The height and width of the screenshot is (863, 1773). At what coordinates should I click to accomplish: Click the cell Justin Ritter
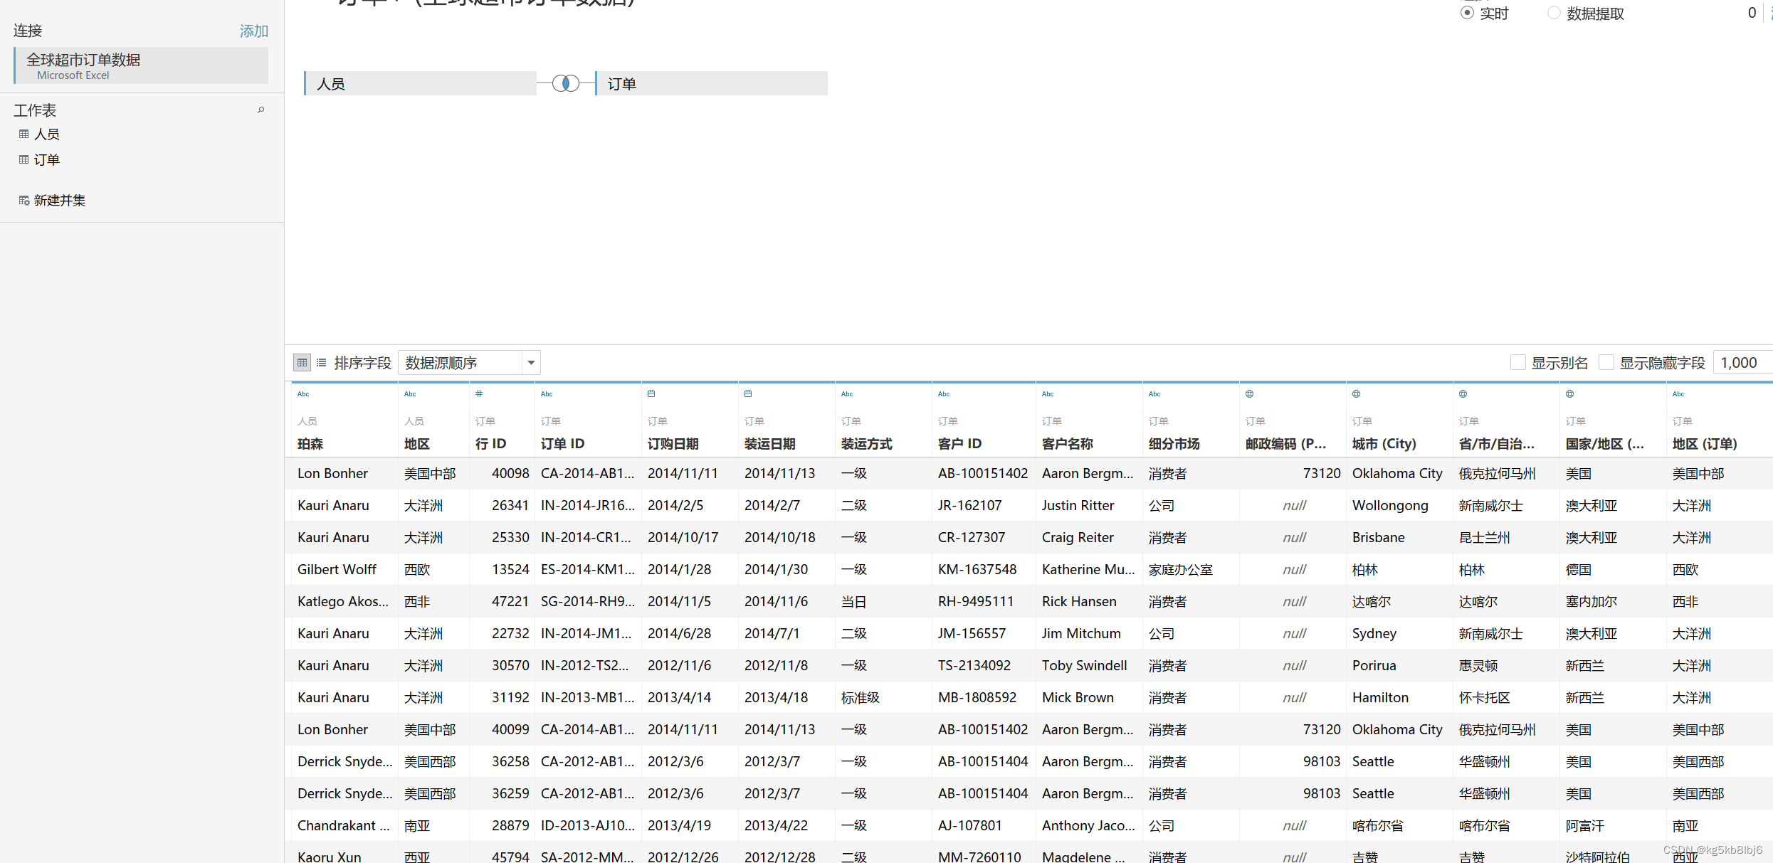click(x=1078, y=505)
